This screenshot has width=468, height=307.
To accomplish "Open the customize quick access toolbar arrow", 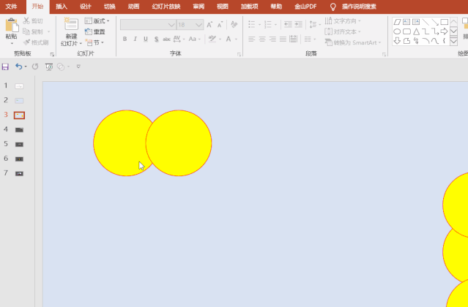I will tap(78, 67).
